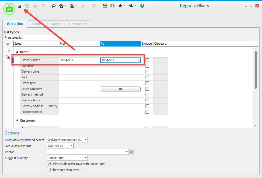Open the magnifier search tool
The width and height of the screenshot is (262, 178).
(x=54, y=6)
